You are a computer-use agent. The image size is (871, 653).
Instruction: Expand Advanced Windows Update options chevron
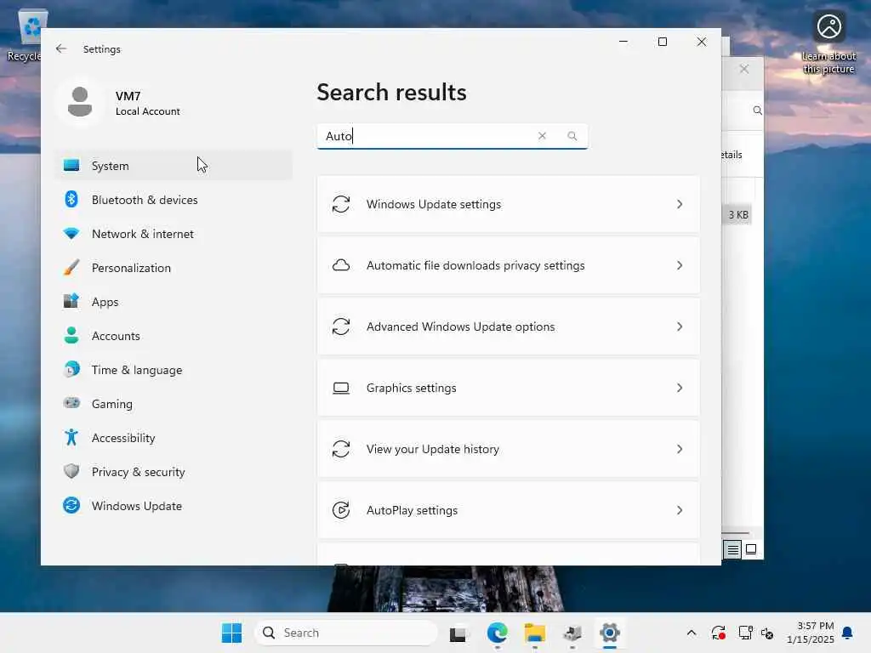point(680,326)
